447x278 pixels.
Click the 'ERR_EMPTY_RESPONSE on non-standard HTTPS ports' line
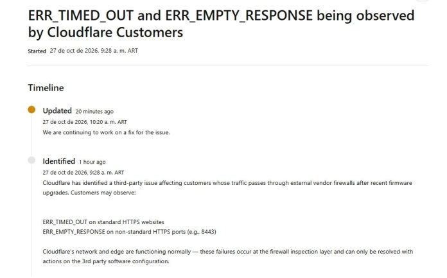(x=130, y=232)
